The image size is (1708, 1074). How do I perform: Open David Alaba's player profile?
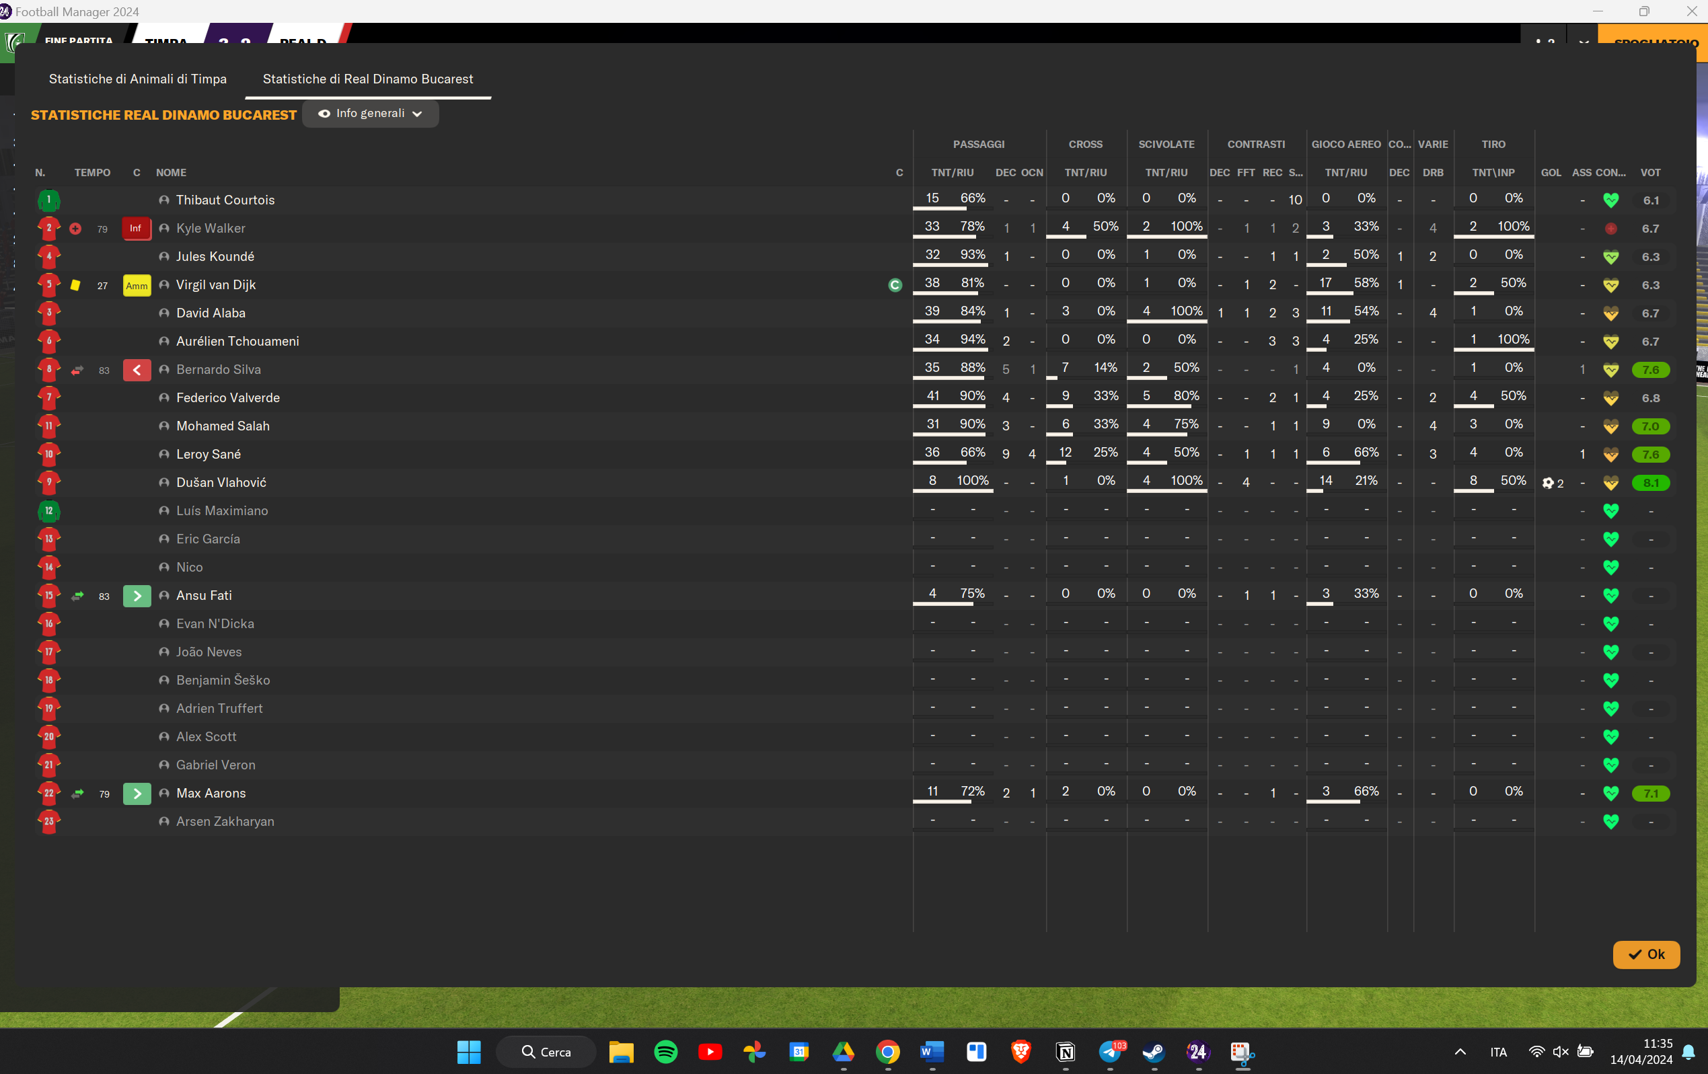211,313
